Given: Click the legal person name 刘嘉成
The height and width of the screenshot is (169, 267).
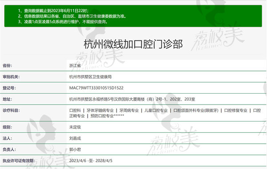Looking at the screenshot, I should pyautogui.click(x=75, y=138).
